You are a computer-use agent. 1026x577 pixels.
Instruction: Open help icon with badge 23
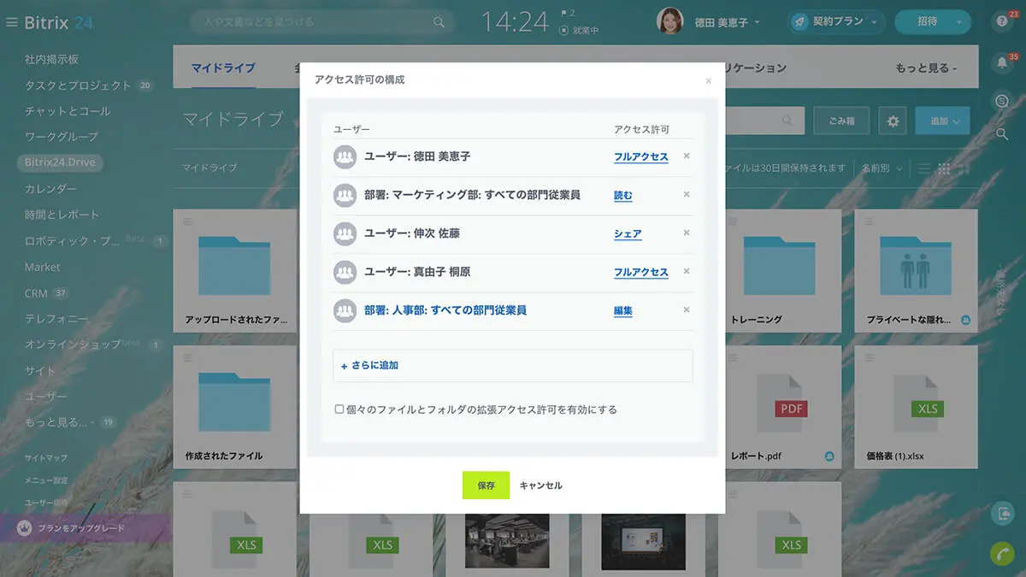coord(1002,22)
